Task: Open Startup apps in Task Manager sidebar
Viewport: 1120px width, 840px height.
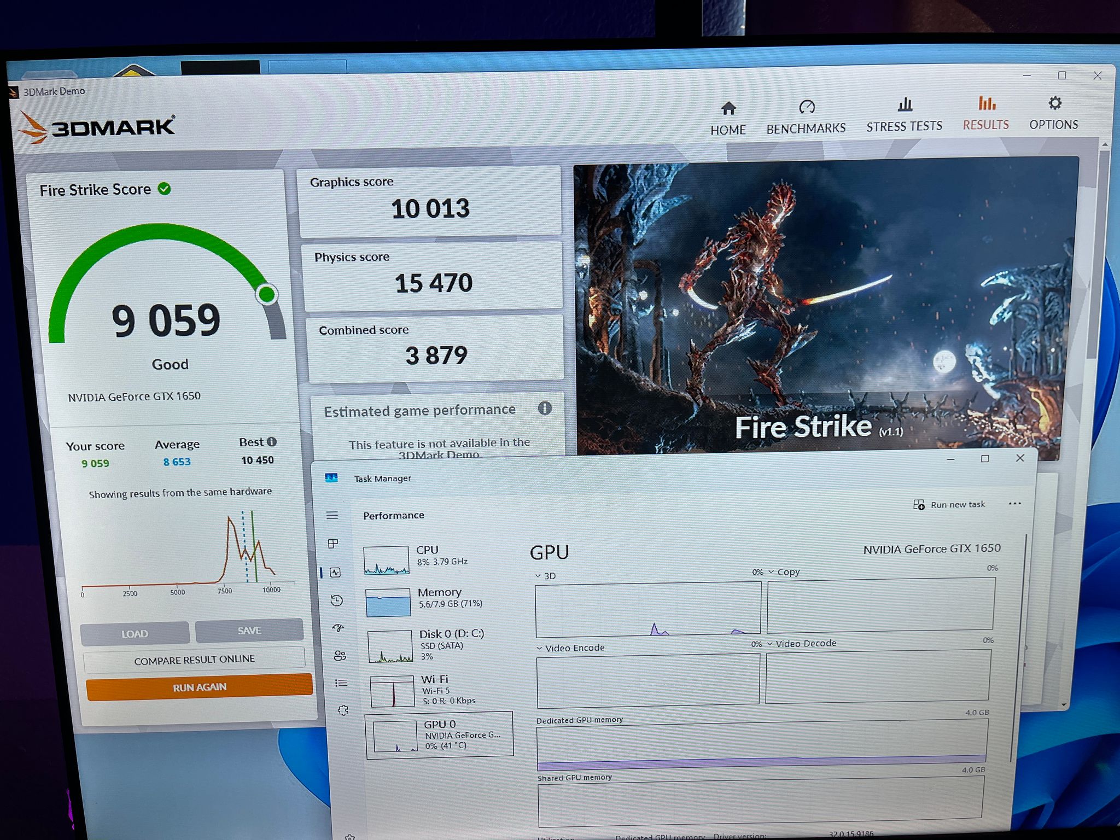Action: tap(338, 628)
